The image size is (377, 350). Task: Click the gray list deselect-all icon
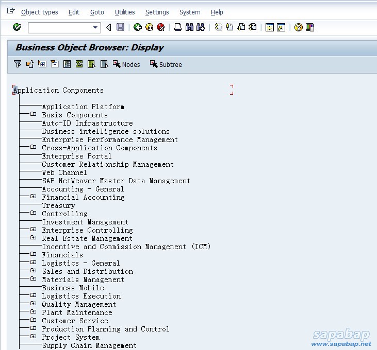104,64
